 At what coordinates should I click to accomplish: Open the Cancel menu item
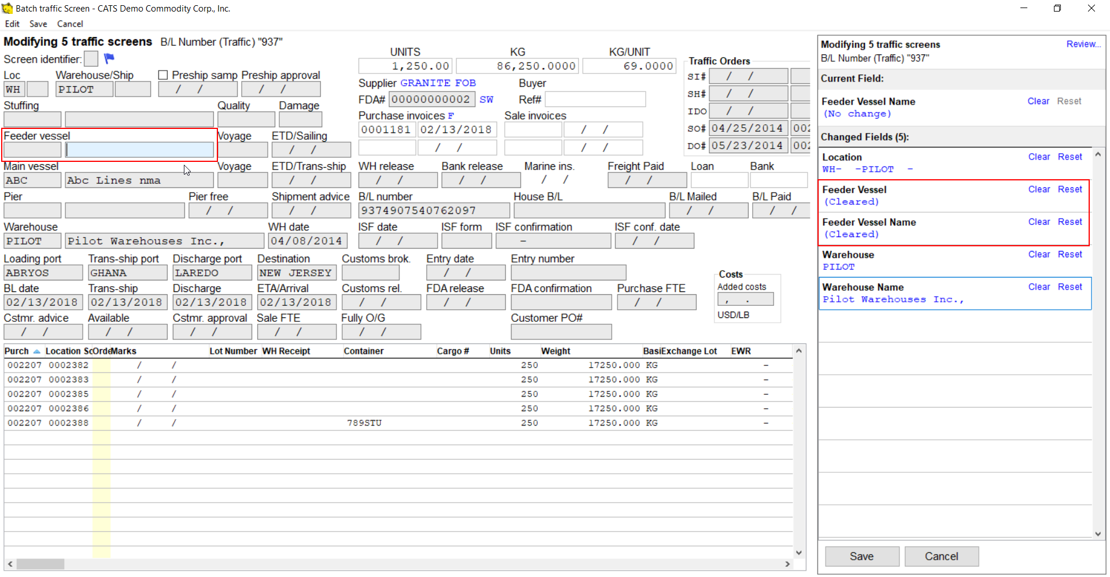[x=70, y=24]
